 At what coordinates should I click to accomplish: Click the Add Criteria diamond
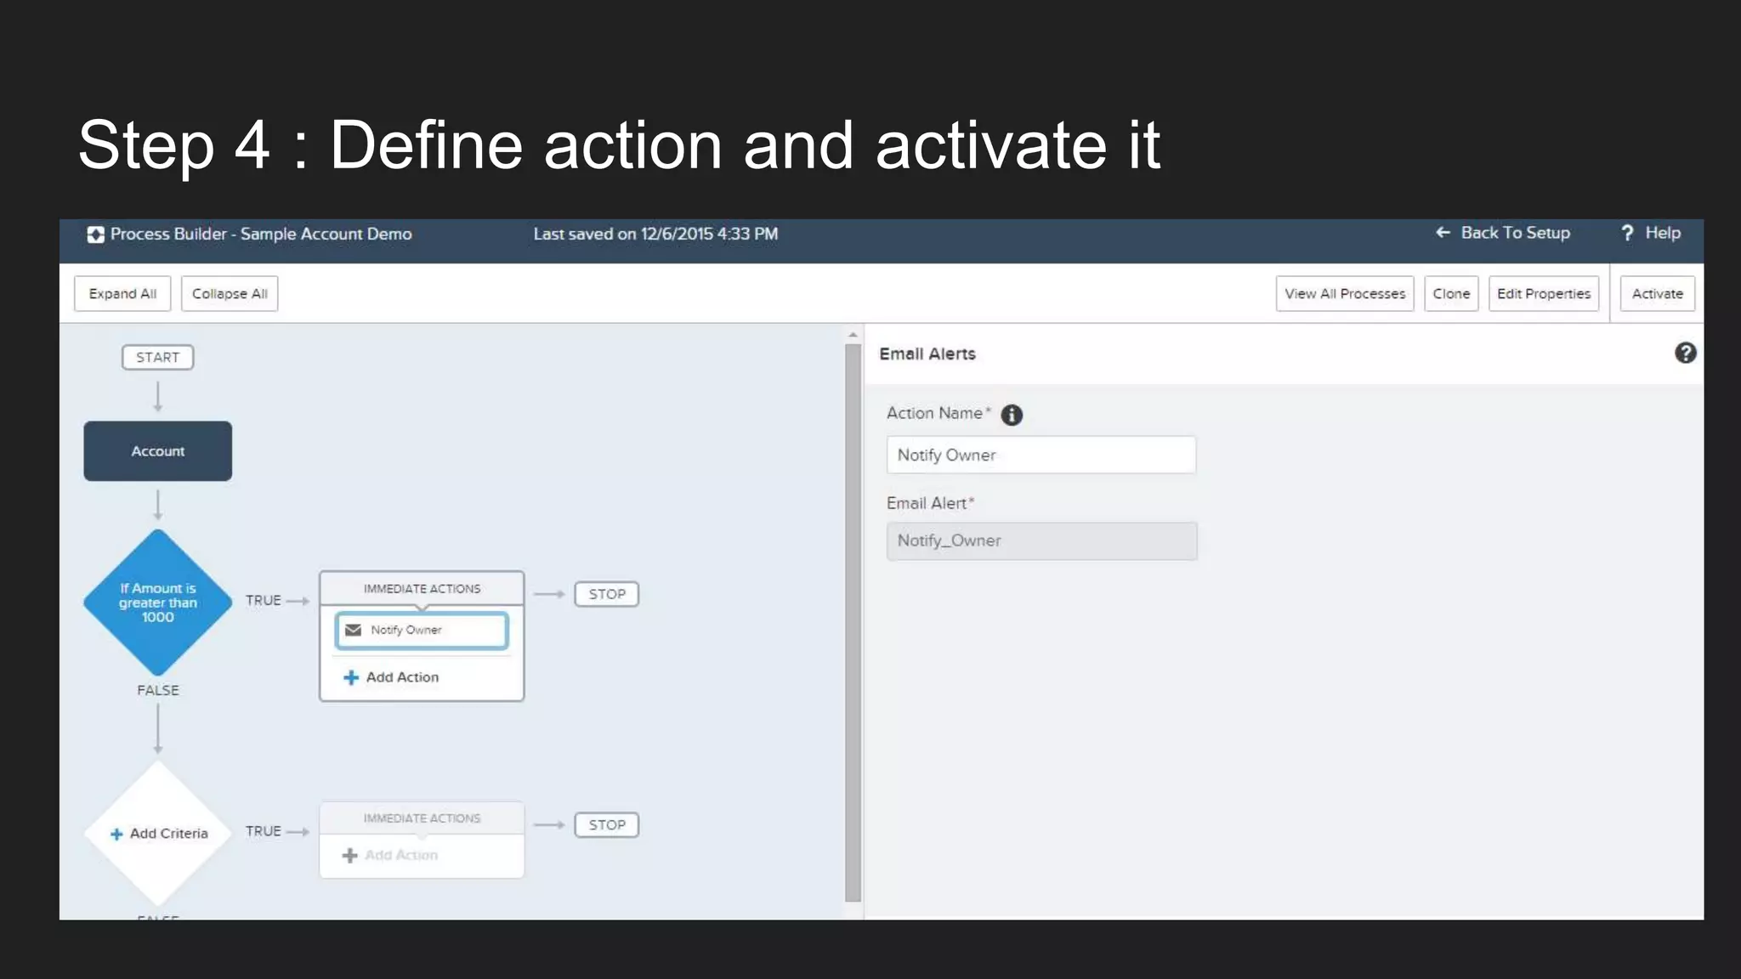point(158,834)
